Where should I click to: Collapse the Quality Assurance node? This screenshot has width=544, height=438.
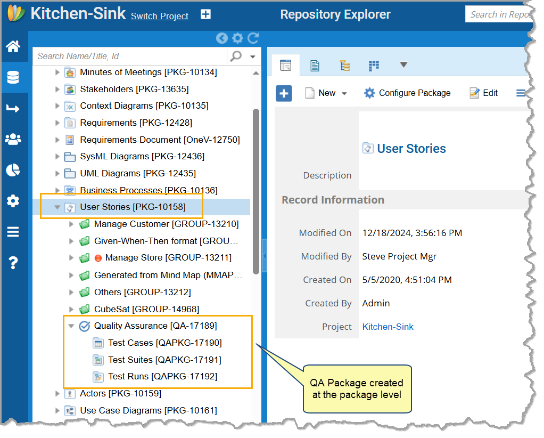pyautogui.click(x=71, y=326)
